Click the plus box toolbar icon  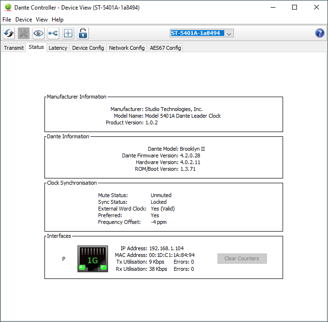point(68,33)
